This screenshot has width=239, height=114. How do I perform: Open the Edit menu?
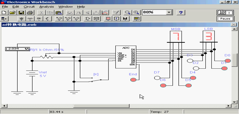click(16, 7)
